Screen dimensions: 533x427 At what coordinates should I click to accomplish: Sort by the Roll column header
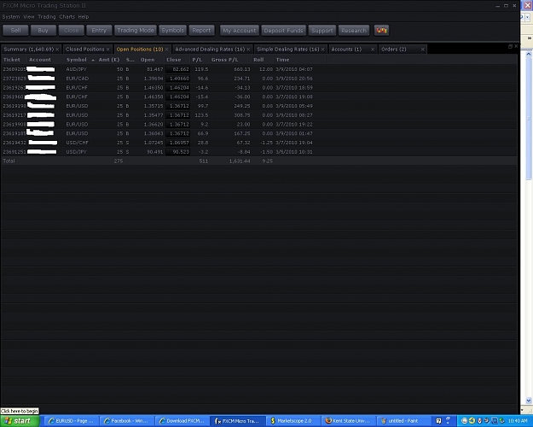click(x=263, y=60)
